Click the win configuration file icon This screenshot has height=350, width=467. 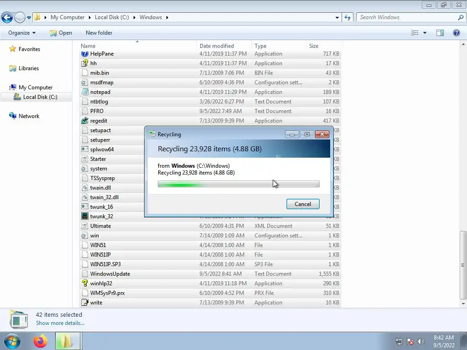tap(84, 236)
